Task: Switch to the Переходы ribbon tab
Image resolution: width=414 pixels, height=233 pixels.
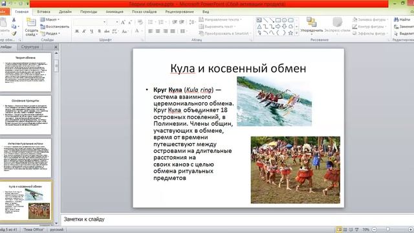Action: coord(89,12)
